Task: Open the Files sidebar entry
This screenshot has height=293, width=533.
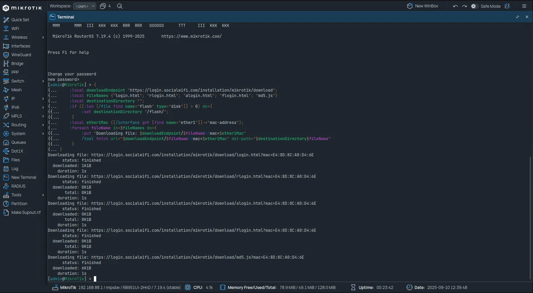Action: point(15,160)
